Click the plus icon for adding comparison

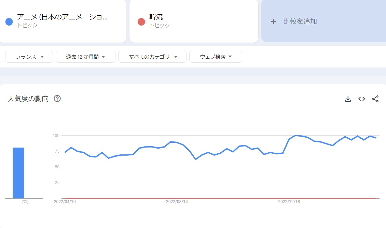tap(273, 21)
